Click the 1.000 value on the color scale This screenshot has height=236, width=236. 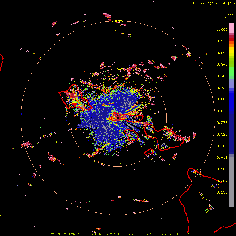coord(222,29)
